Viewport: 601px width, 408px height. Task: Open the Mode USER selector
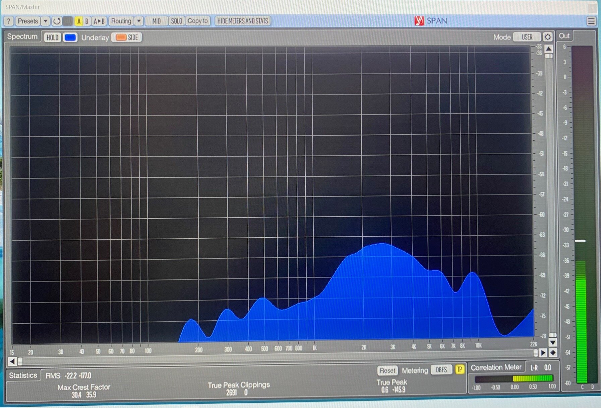tap(527, 37)
